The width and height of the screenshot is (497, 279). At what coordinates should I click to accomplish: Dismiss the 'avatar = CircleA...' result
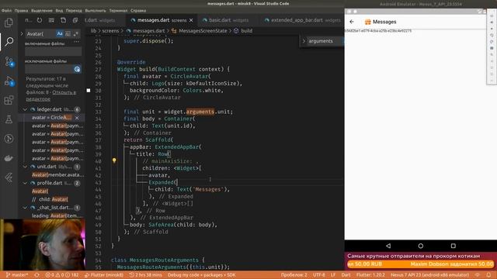coord(77,118)
